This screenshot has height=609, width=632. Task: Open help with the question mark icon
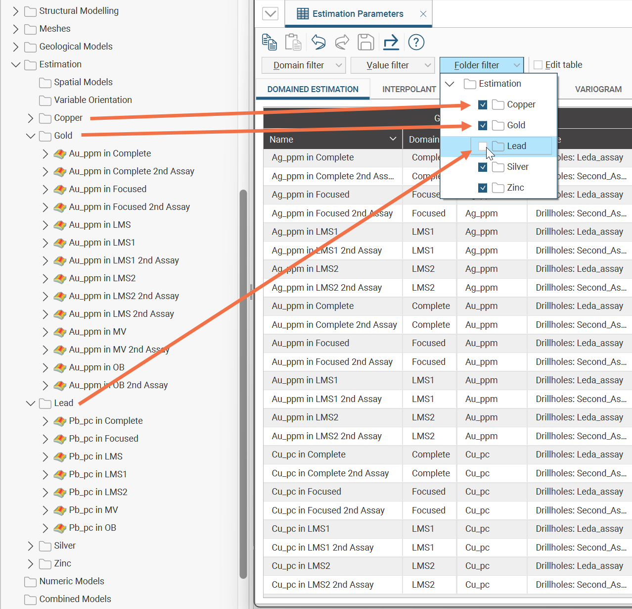tap(416, 43)
